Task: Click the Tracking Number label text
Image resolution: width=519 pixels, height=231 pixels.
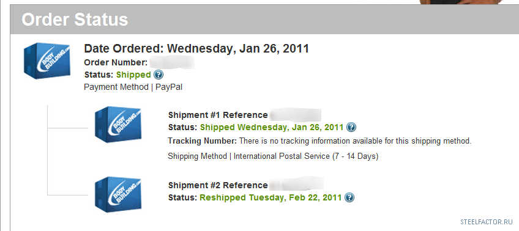Action: 202,141
